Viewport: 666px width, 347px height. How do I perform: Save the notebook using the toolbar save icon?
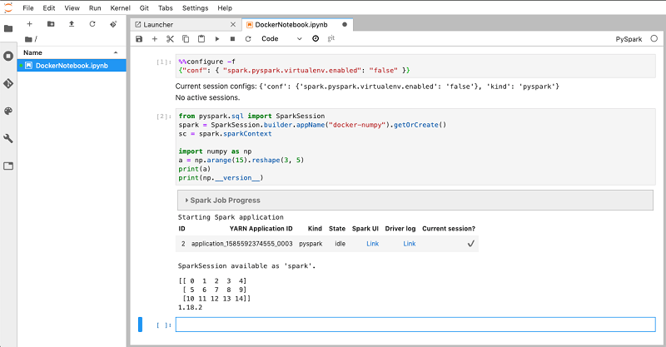coord(140,39)
